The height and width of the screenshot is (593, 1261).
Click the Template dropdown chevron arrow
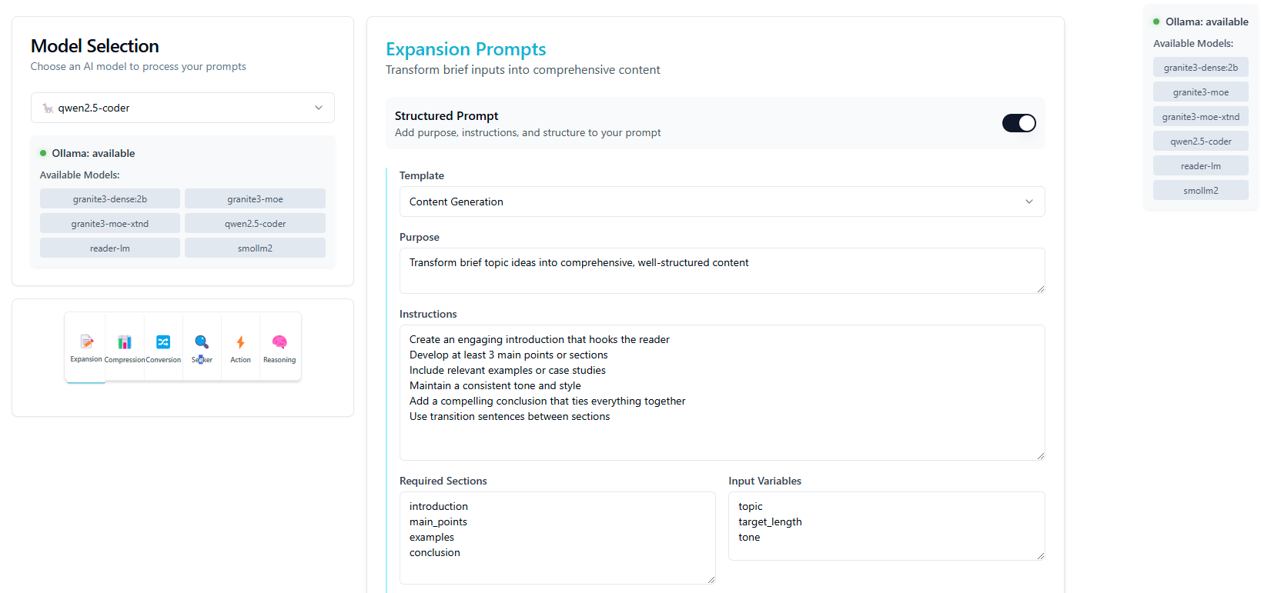point(1029,202)
